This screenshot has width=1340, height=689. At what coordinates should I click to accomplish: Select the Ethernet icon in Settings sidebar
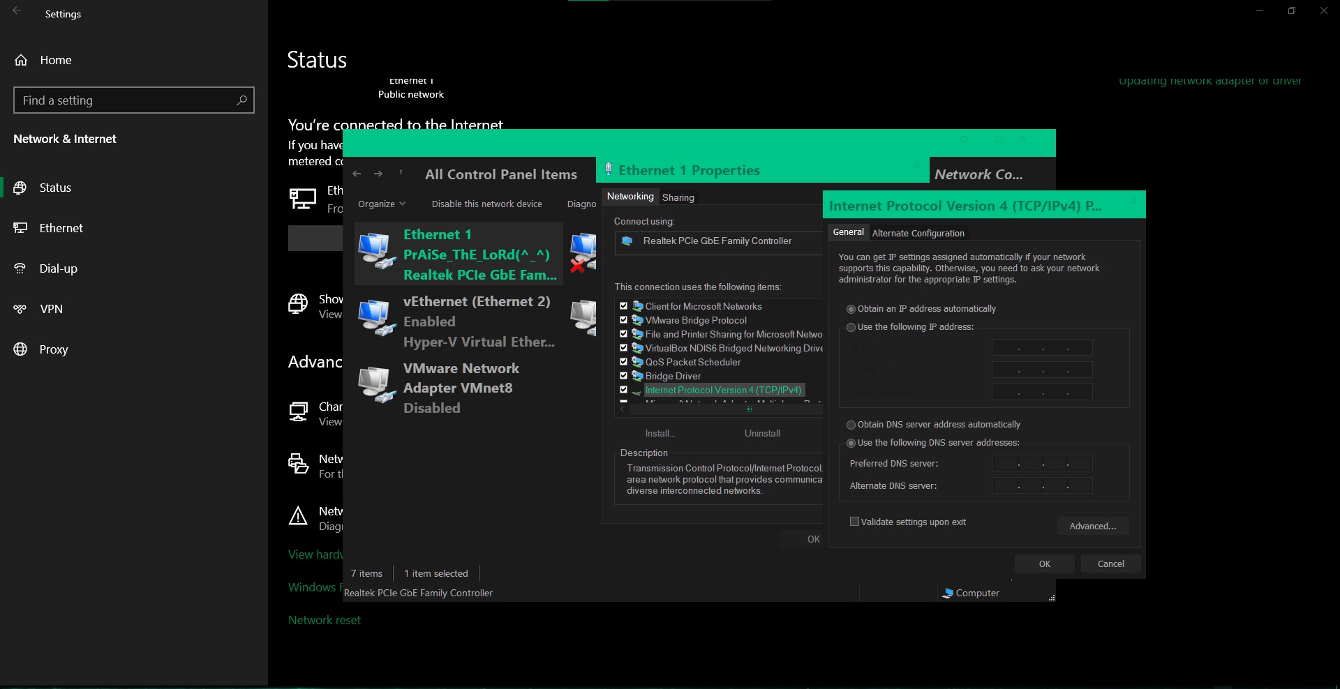coord(20,228)
